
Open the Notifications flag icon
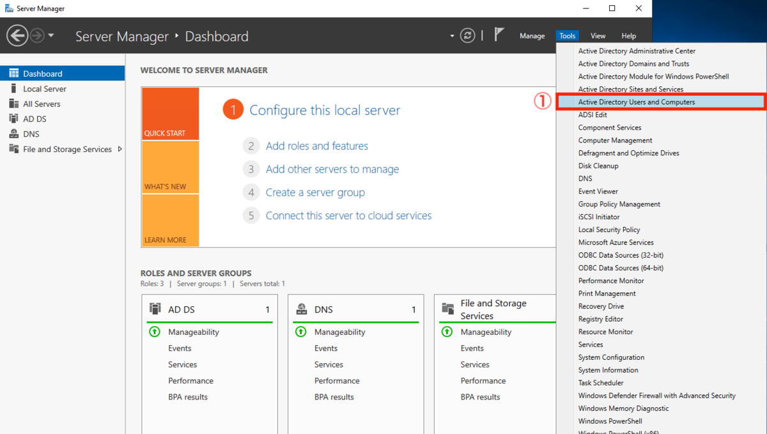pos(499,35)
